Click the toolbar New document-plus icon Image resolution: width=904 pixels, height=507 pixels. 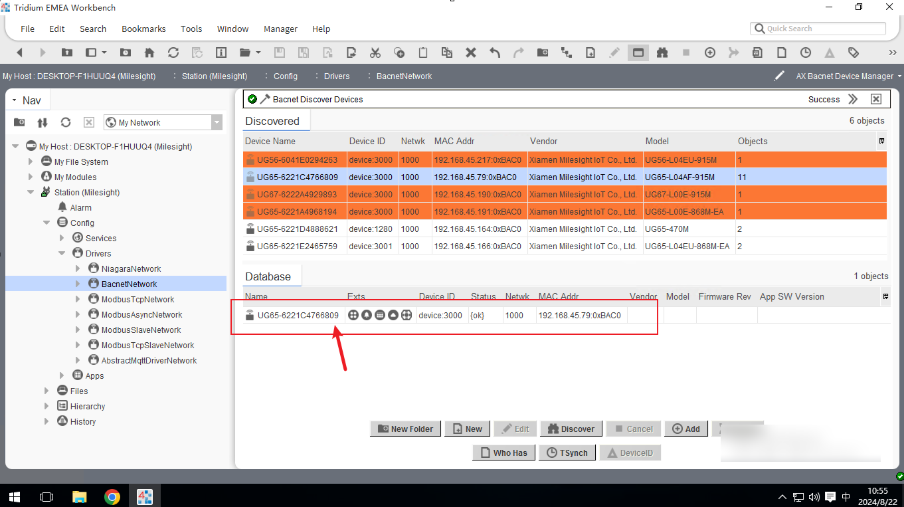[x=590, y=52]
